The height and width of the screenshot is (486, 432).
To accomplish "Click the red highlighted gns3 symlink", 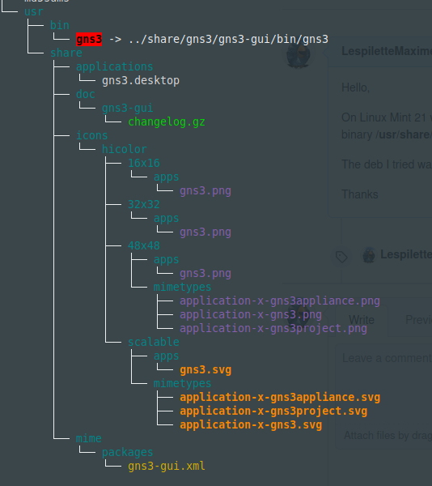I will (x=89, y=40).
